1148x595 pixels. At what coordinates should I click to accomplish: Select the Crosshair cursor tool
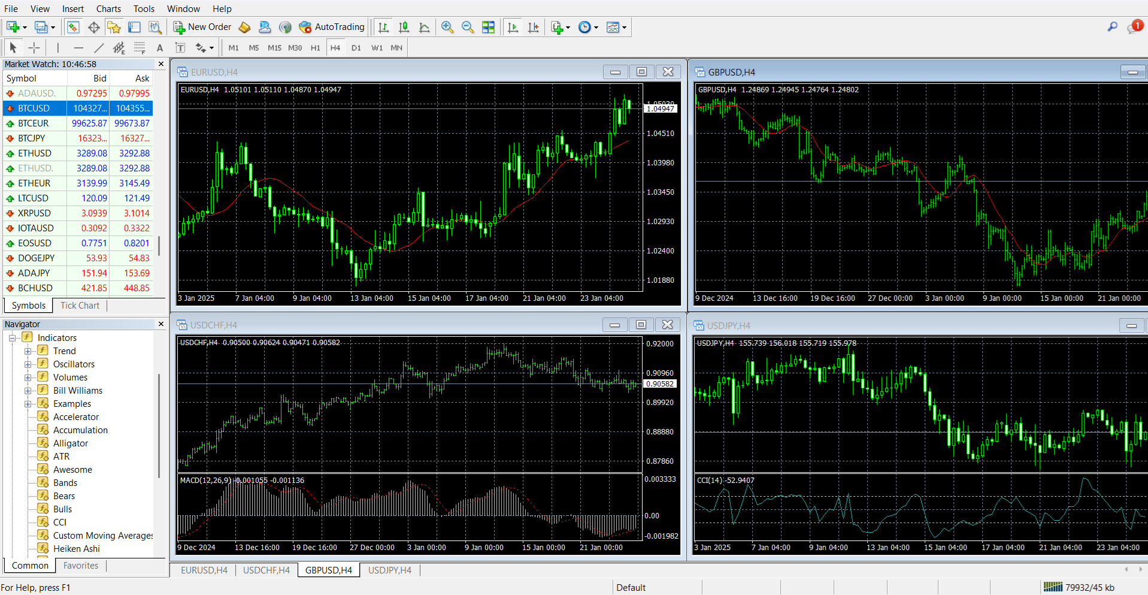coord(34,48)
